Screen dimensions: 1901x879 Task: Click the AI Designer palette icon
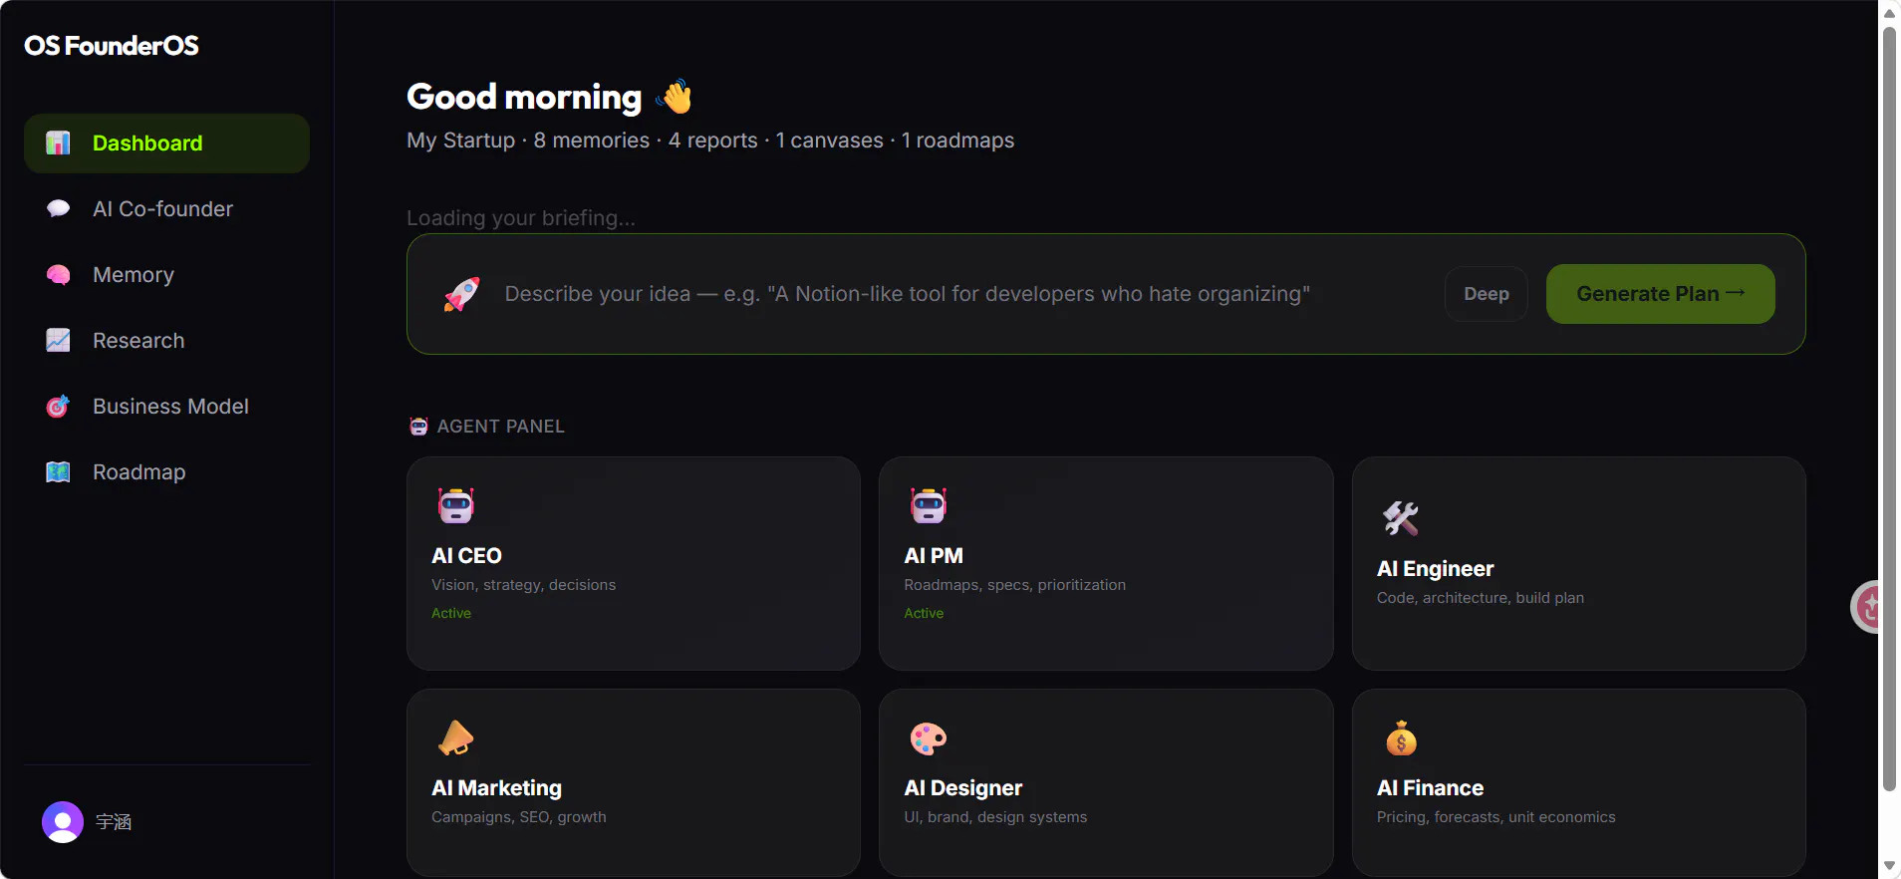click(929, 738)
